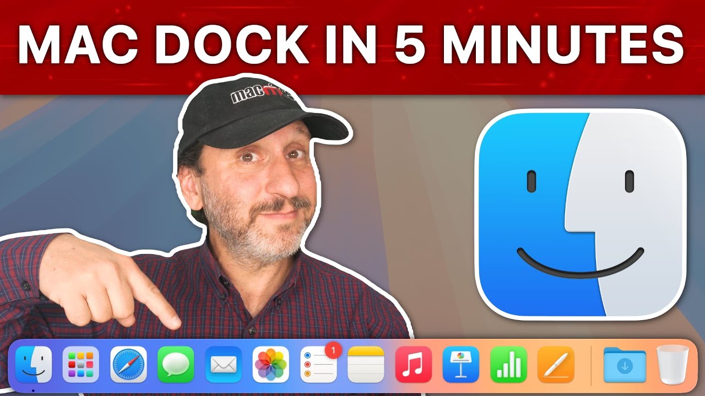The width and height of the screenshot is (705, 396).
Task: Open the Notes app in the Dock
Action: 366,365
